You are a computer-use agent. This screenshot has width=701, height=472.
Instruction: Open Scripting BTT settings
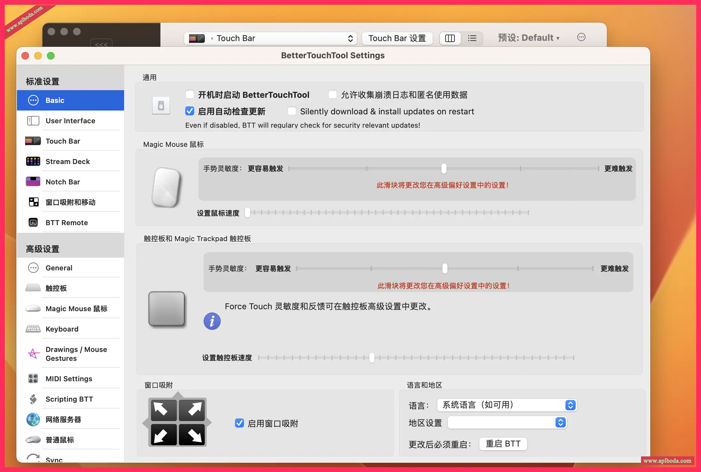(70, 399)
